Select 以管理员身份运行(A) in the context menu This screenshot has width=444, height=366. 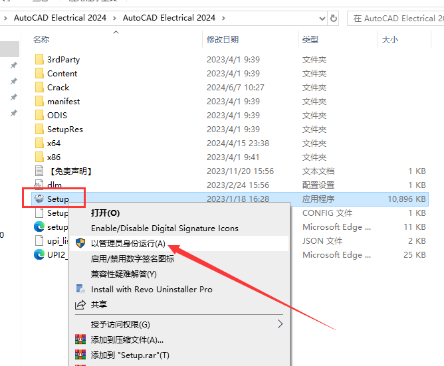(x=128, y=243)
